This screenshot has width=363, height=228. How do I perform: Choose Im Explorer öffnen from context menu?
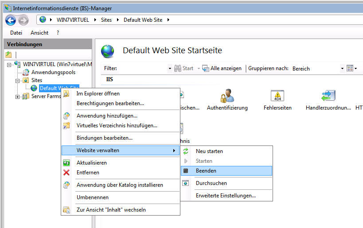point(121,94)
